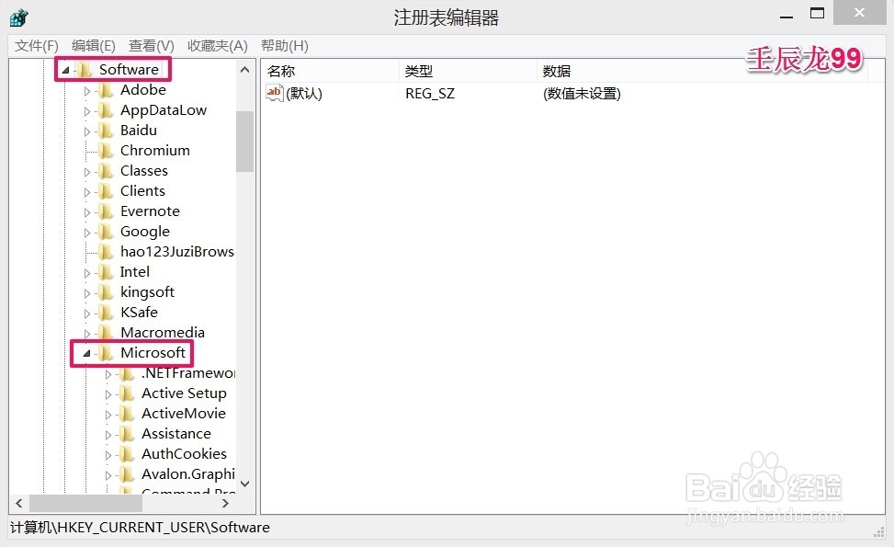Image resolution: width=894 pixels, height=547 pixels.
Task: Open the 文件(F) menu
Action: [x=37, y=46]
